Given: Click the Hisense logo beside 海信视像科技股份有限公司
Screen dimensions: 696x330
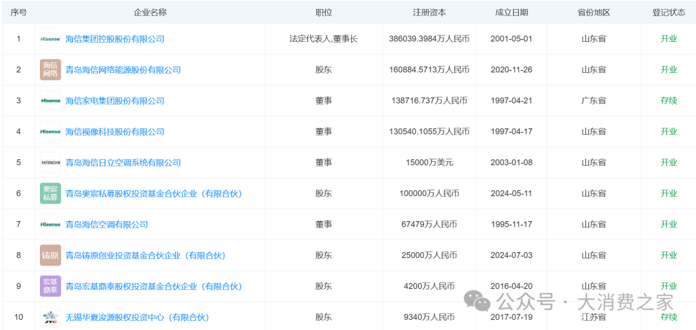Looking at the screenshot, I should point(50,131).
